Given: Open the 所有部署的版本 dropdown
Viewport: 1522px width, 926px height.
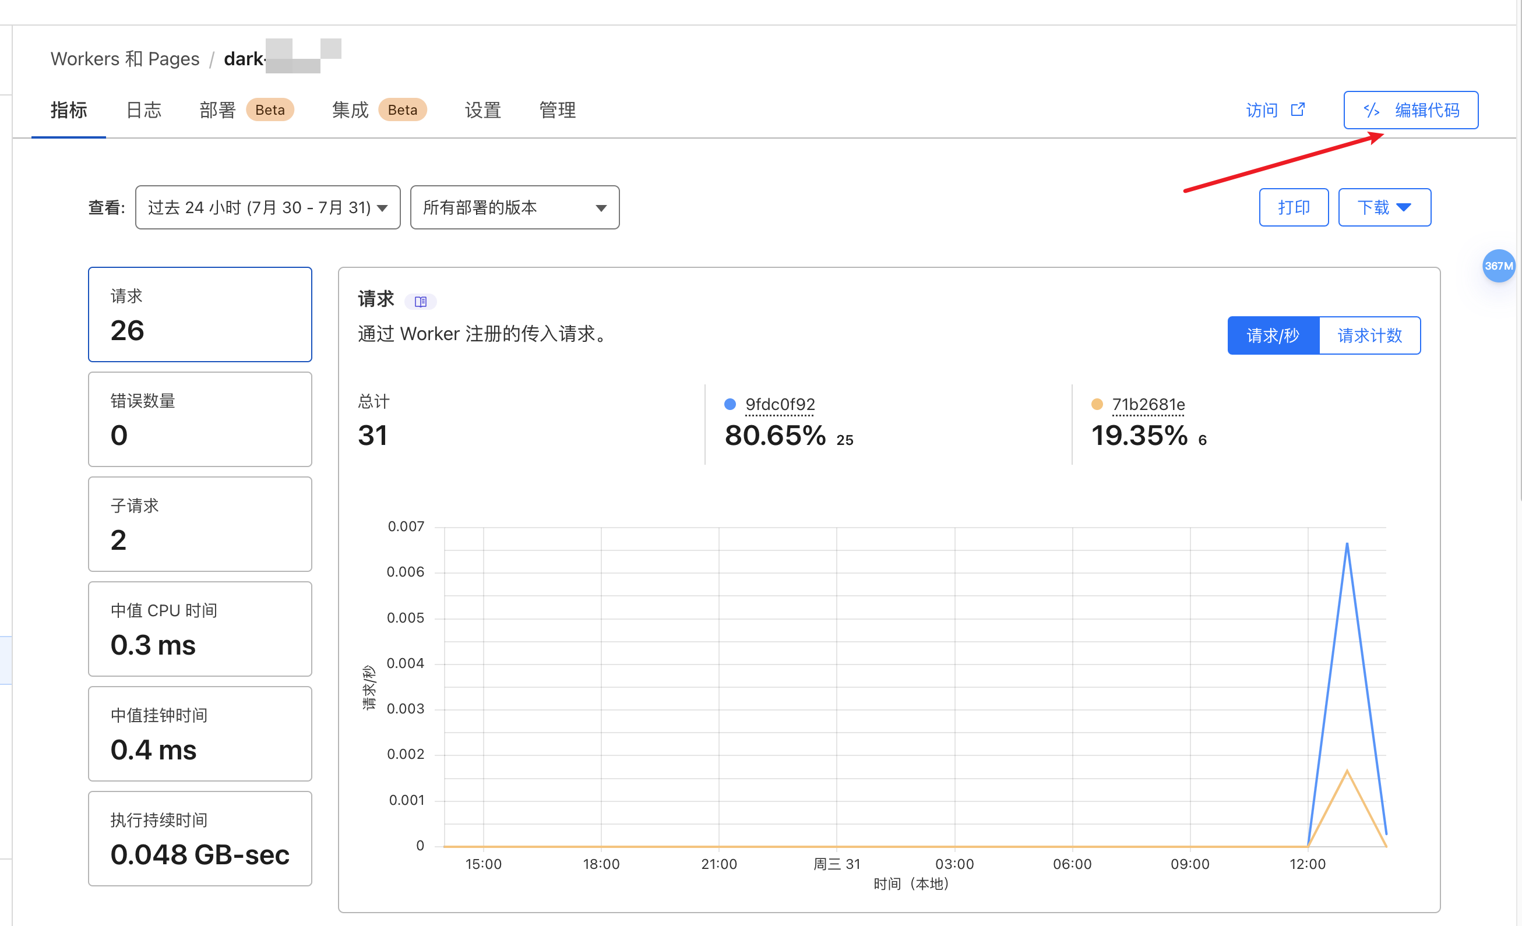Looking at the screenshot, I should coord(515,207).
